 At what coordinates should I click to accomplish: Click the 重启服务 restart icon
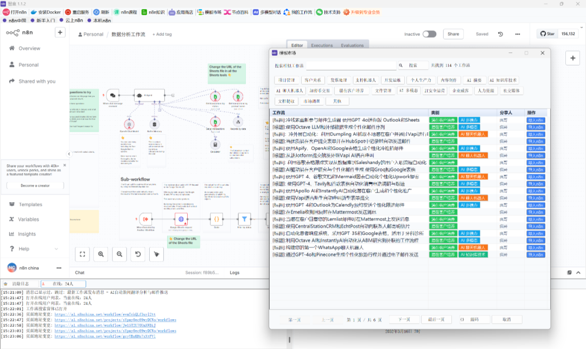coord(68,12)
